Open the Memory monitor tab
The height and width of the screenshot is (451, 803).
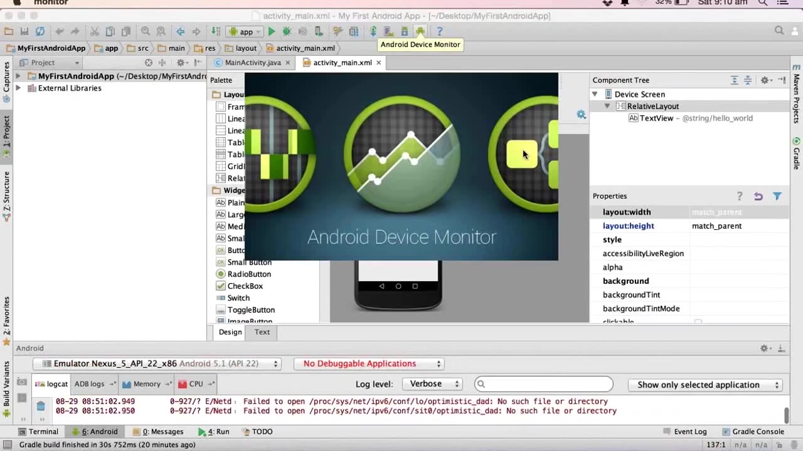(147, 384)
